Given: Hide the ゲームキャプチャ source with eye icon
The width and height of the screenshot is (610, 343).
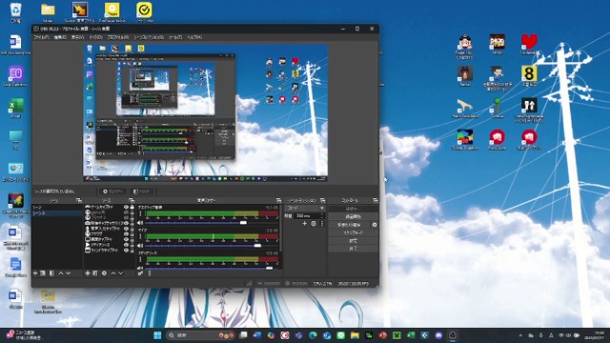Looking at the screenshot, I should coord(126,208).
